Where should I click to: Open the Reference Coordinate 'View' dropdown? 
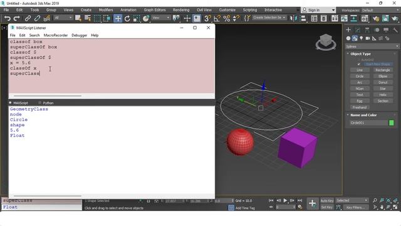click(x=161, y=18)
